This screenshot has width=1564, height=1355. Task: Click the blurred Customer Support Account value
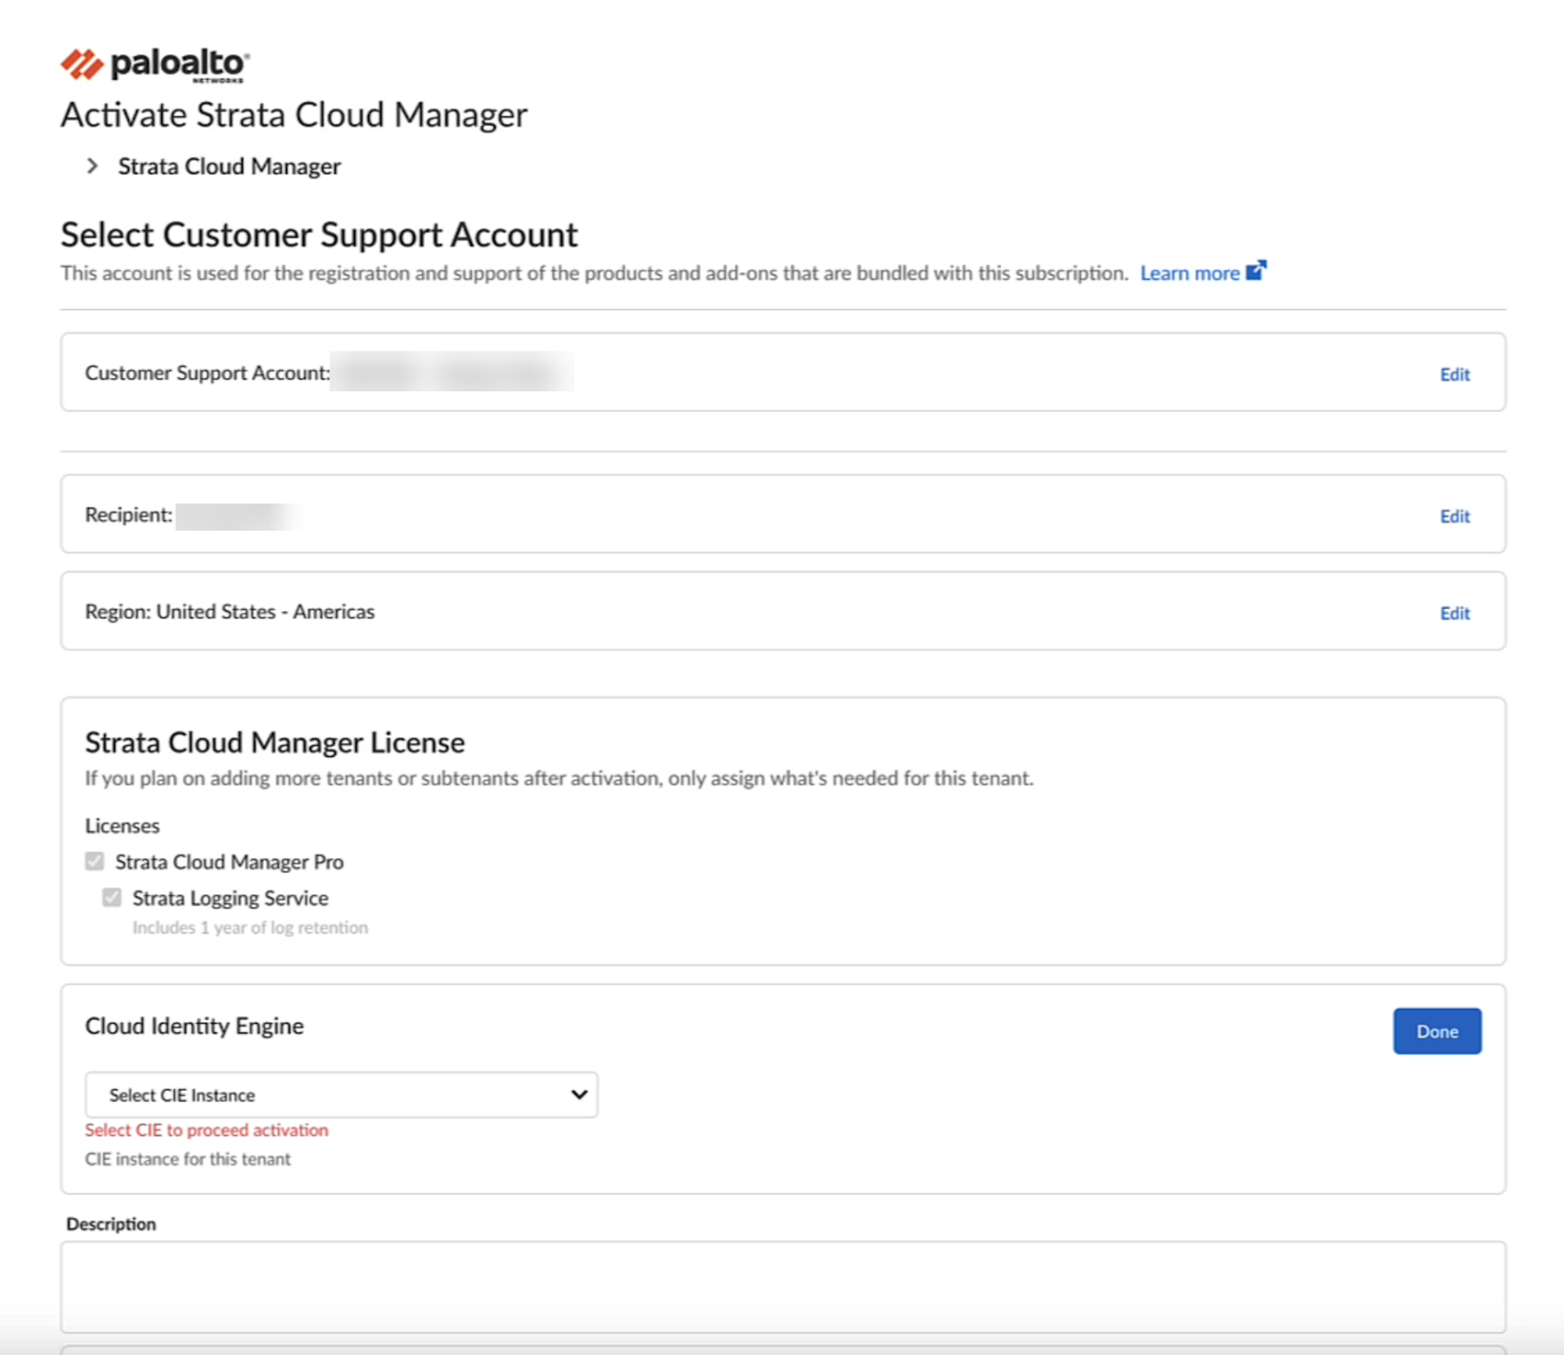(451, 373)
